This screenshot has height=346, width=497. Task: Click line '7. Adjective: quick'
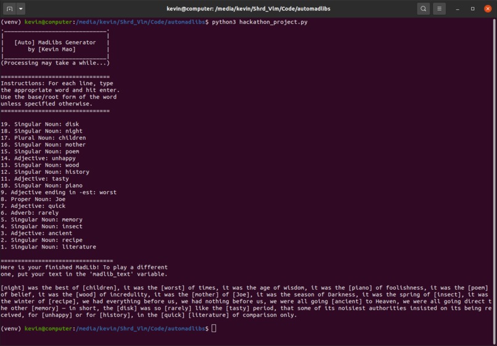click(33, 206)
